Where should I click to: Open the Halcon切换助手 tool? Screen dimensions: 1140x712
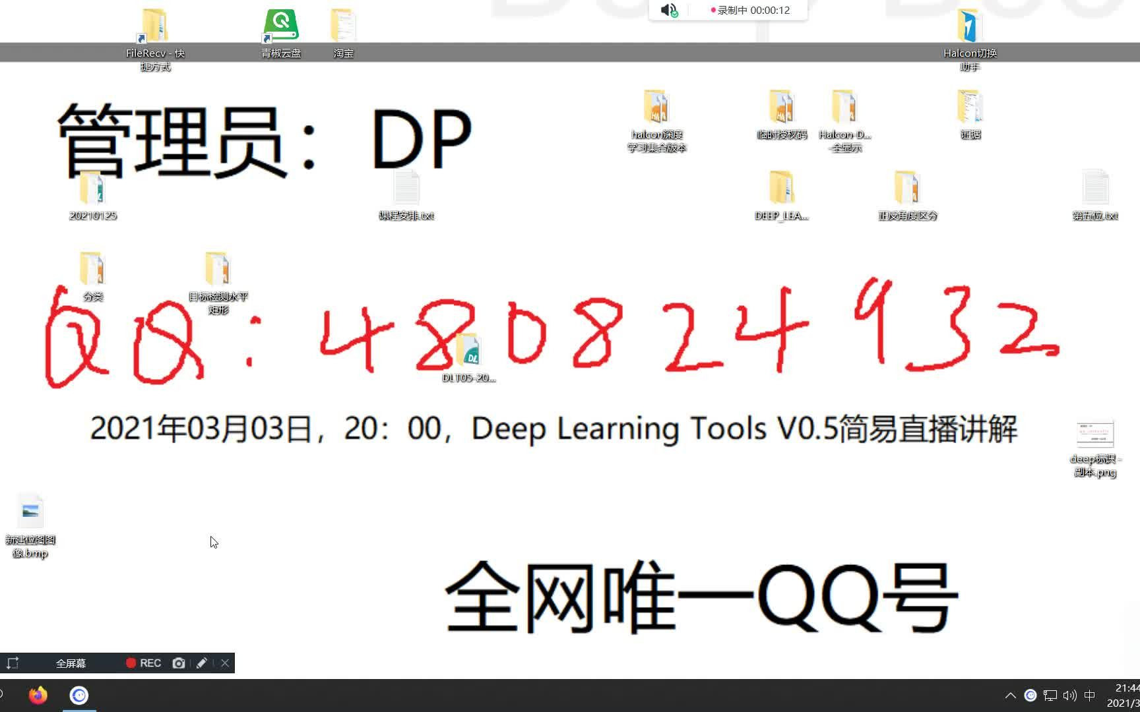tap(968, 26)
